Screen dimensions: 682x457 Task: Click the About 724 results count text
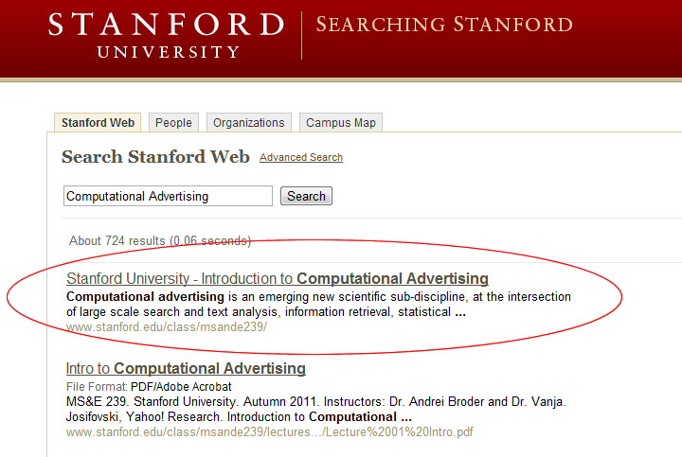point(159,241)
